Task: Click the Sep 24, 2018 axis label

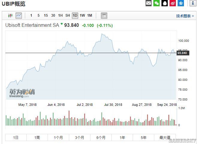Action: (167, 105)
